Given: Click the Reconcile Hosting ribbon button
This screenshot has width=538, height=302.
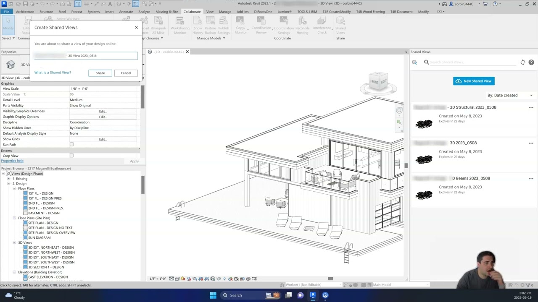Looking at the screenshot, I should tap(302, 26).
